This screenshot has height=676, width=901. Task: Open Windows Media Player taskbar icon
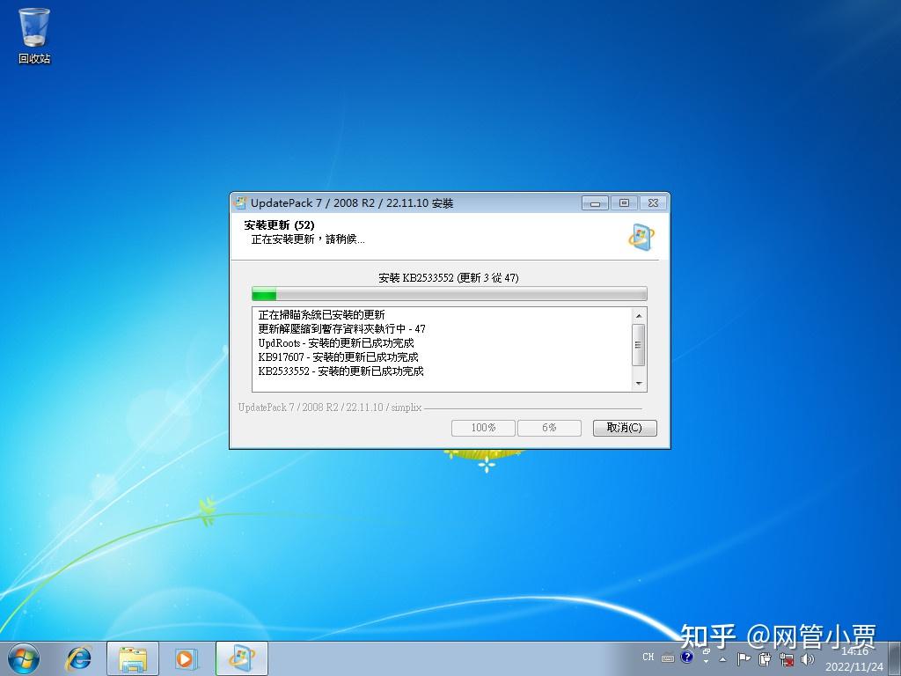coord(187,658)
